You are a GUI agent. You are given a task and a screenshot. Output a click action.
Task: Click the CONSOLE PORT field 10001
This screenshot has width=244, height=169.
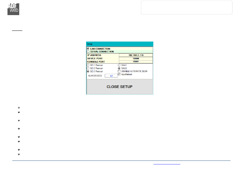click(136, 62)
